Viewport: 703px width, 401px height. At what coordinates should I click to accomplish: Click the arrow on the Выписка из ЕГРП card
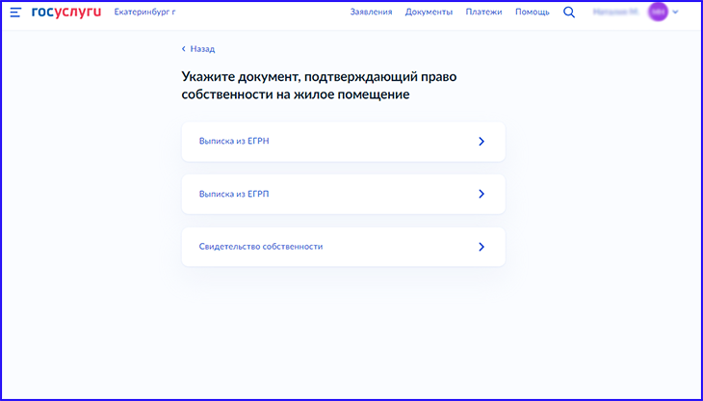pyautogui.click(x=482, y=194)
